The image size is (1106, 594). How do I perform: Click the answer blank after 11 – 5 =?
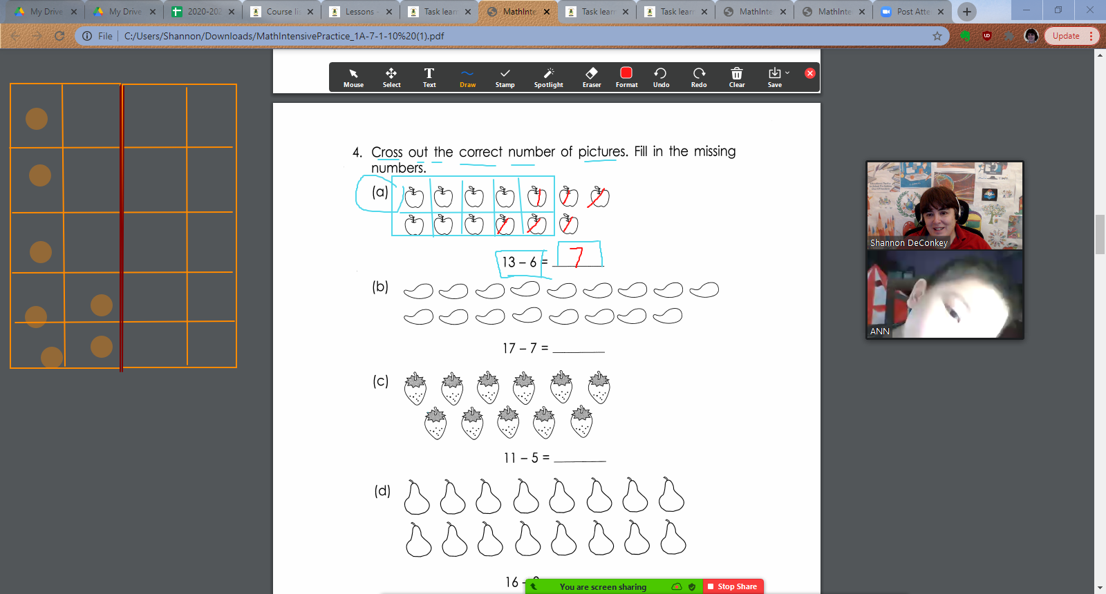pyautogui.click(x=580, y=457)
